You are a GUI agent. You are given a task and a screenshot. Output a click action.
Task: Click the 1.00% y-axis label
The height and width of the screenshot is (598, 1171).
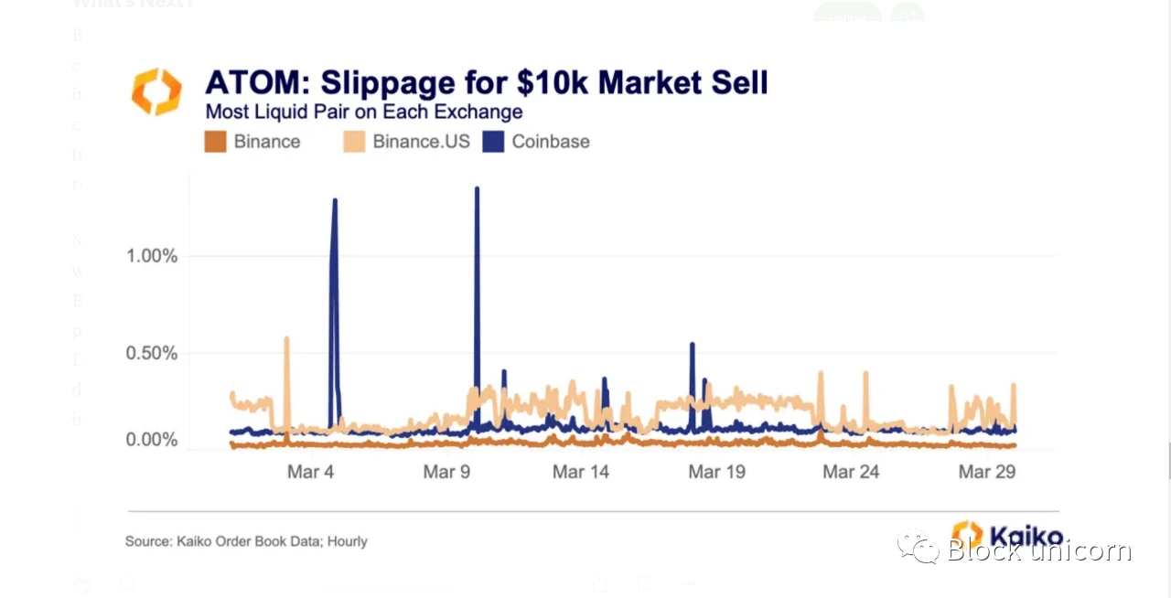point(152,256)
